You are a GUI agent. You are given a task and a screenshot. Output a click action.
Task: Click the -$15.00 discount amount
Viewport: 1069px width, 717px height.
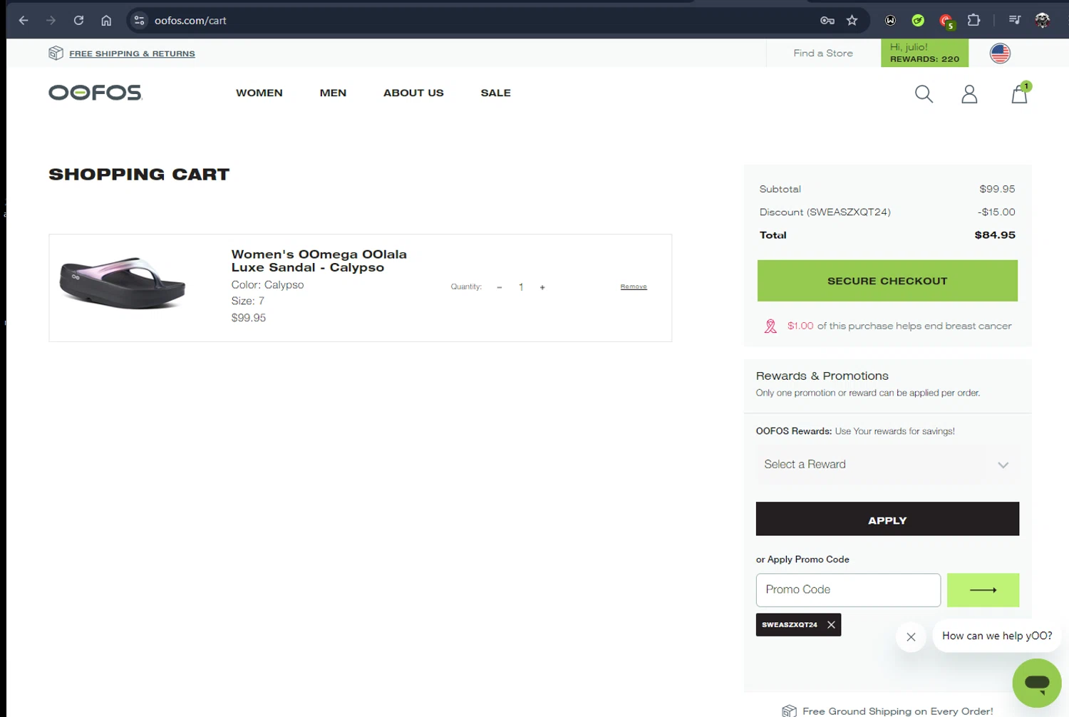coord(996,212)
